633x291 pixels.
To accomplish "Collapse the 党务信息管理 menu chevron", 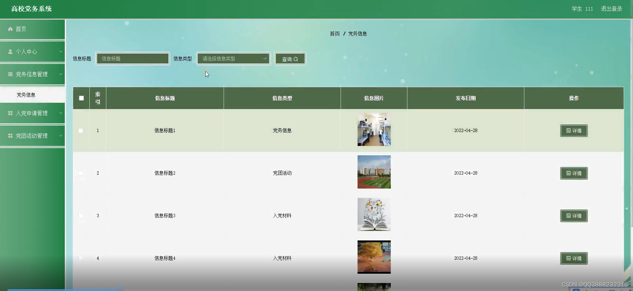I will [61, 74].
